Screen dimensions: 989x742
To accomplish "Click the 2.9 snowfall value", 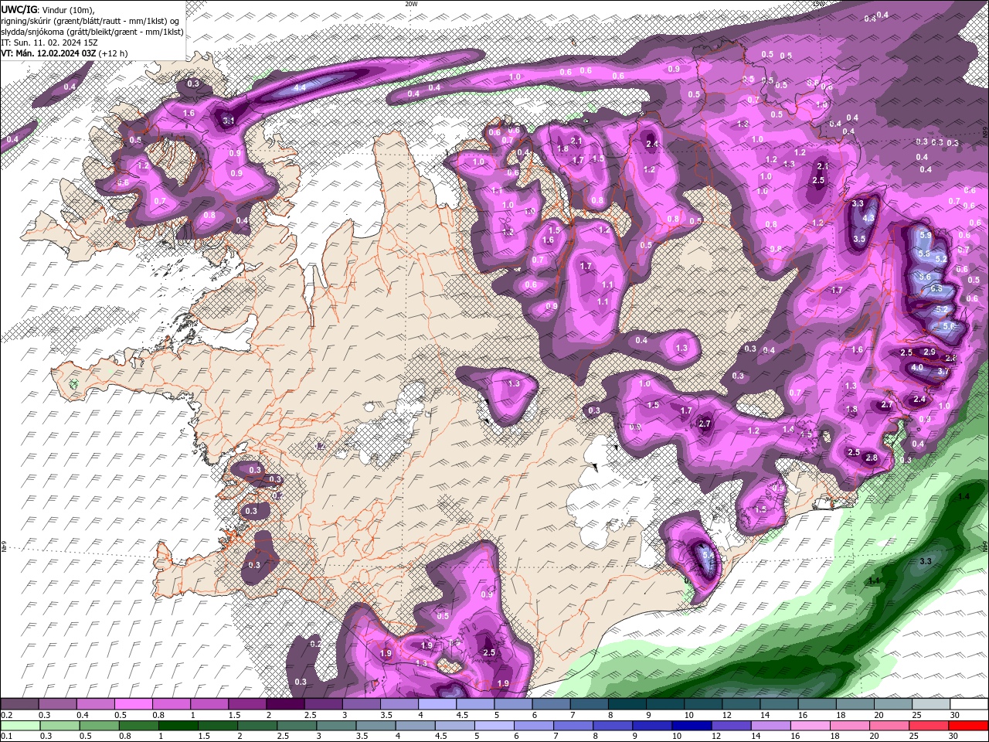I will pos(930,352).
